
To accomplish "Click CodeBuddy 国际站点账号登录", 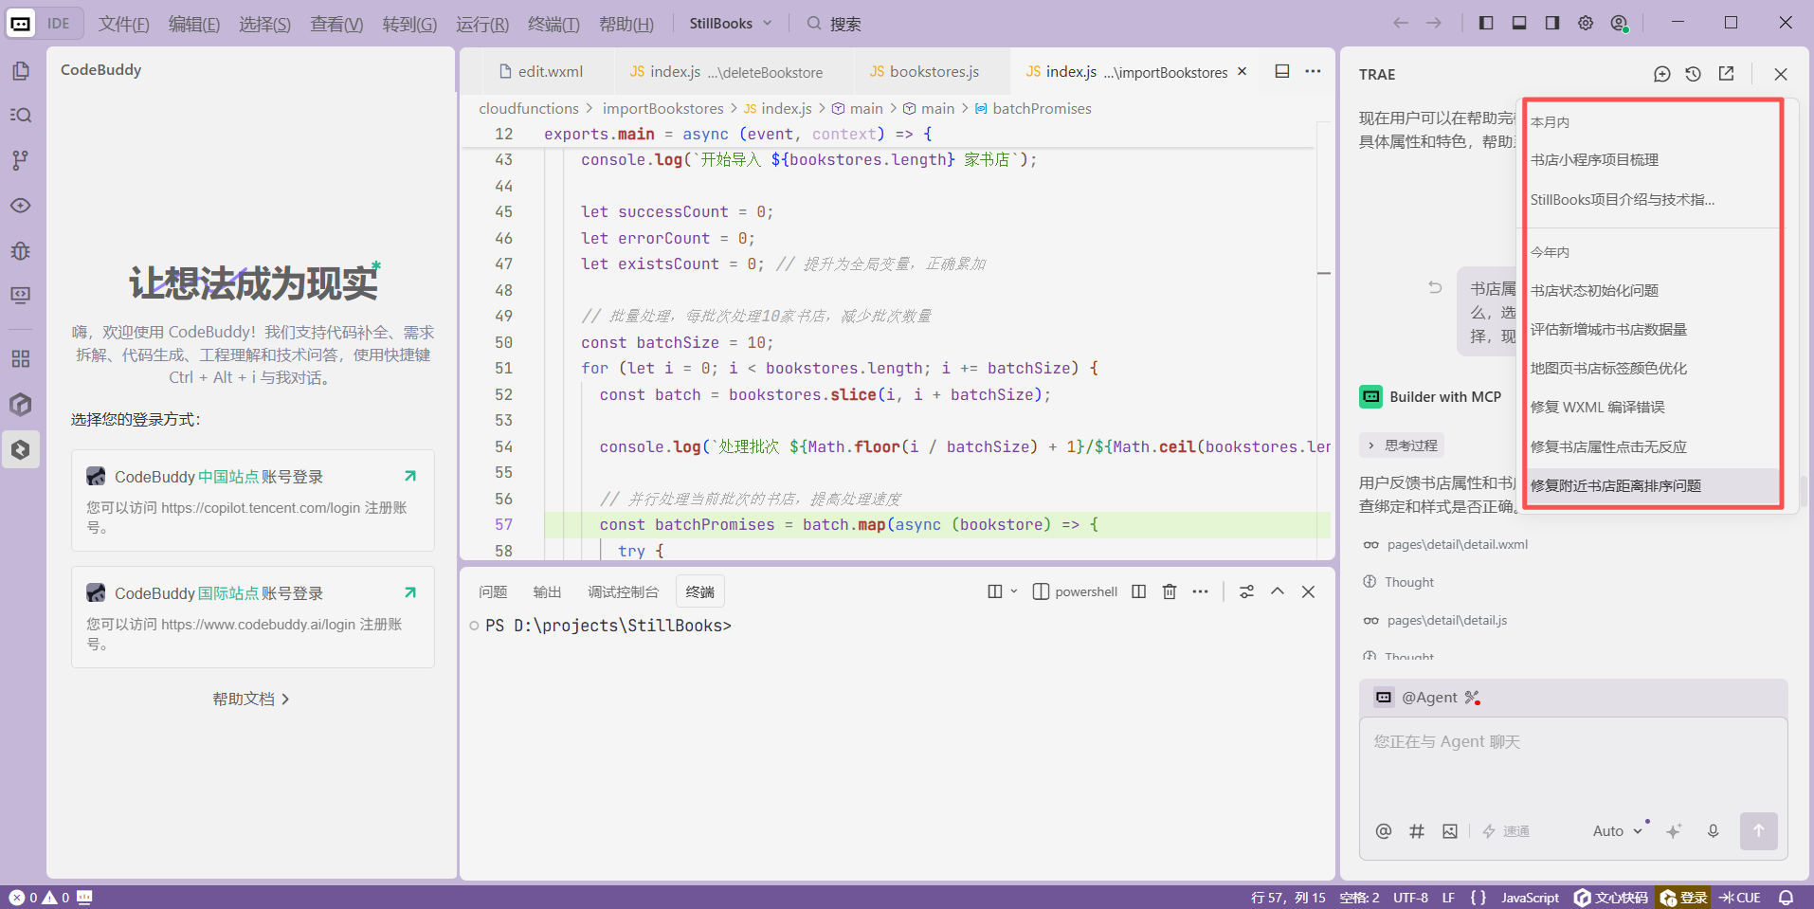I will 253,617.
